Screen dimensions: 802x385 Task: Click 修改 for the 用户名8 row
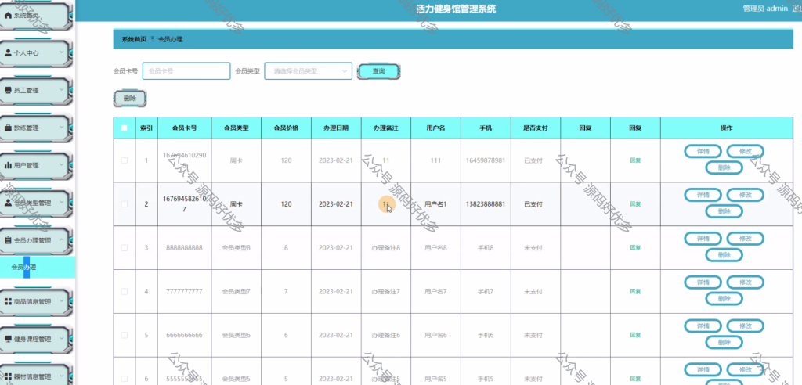point(746,238)
